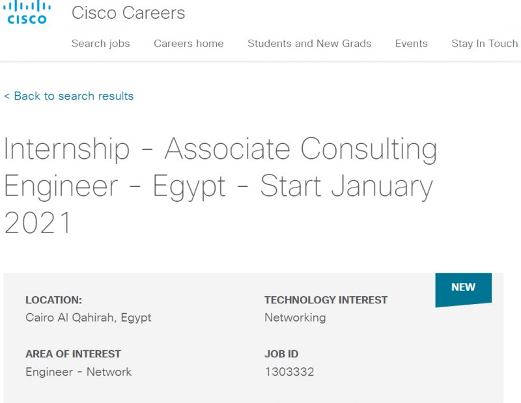This screenshot has height=403, width=521.
Task: Click the Cisco logo icon
Action: click(x=26, y=14)
